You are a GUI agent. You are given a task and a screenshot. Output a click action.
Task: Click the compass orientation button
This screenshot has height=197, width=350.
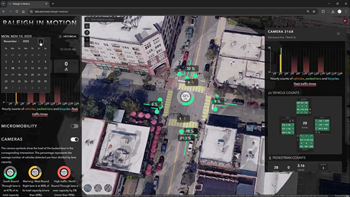tap(87, 32)
